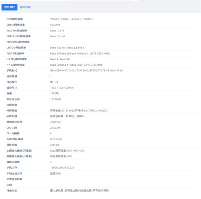Click the 可选颜色 value 黑、白
The height and width of the screenshot is (199, 201).
(x=54, y=82)
